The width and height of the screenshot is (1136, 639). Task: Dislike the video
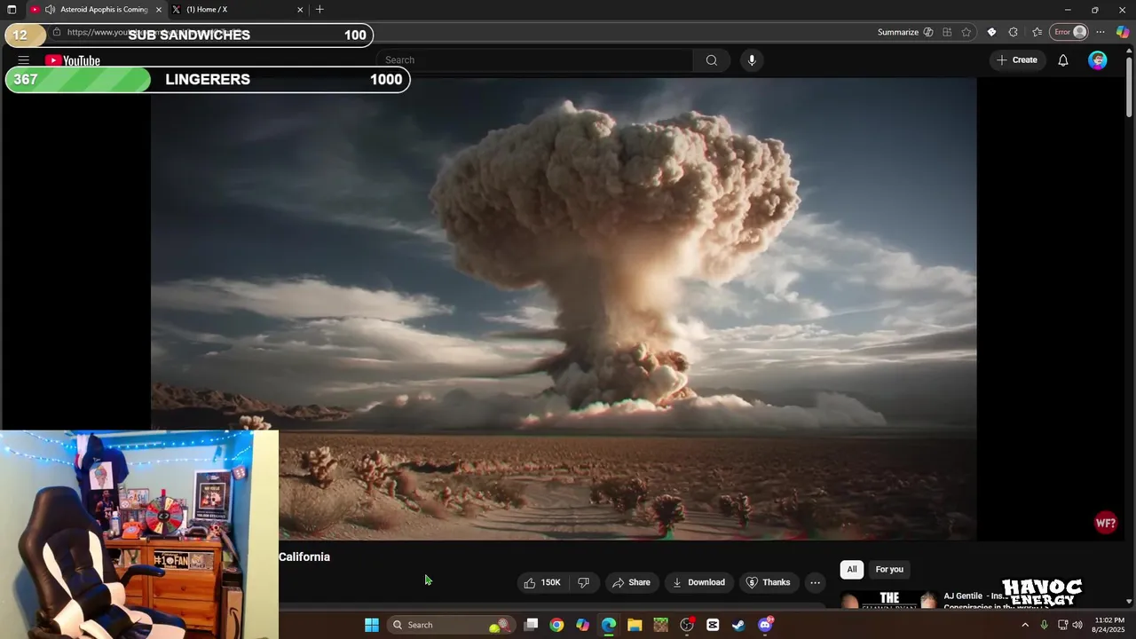pyautogui.click(x=583, y=582)
